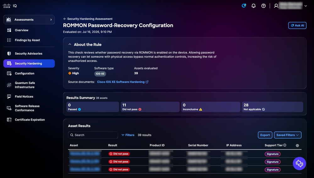Screen dimensions: 314x178
Task: Expand the user account dropdown chevron
Action: pyautogui.click(x=306, y=6)
